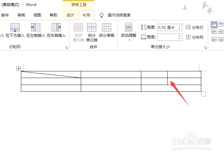Click the merged bottom-right table cell
Screen dimensions: 224x156
point(171,88)
